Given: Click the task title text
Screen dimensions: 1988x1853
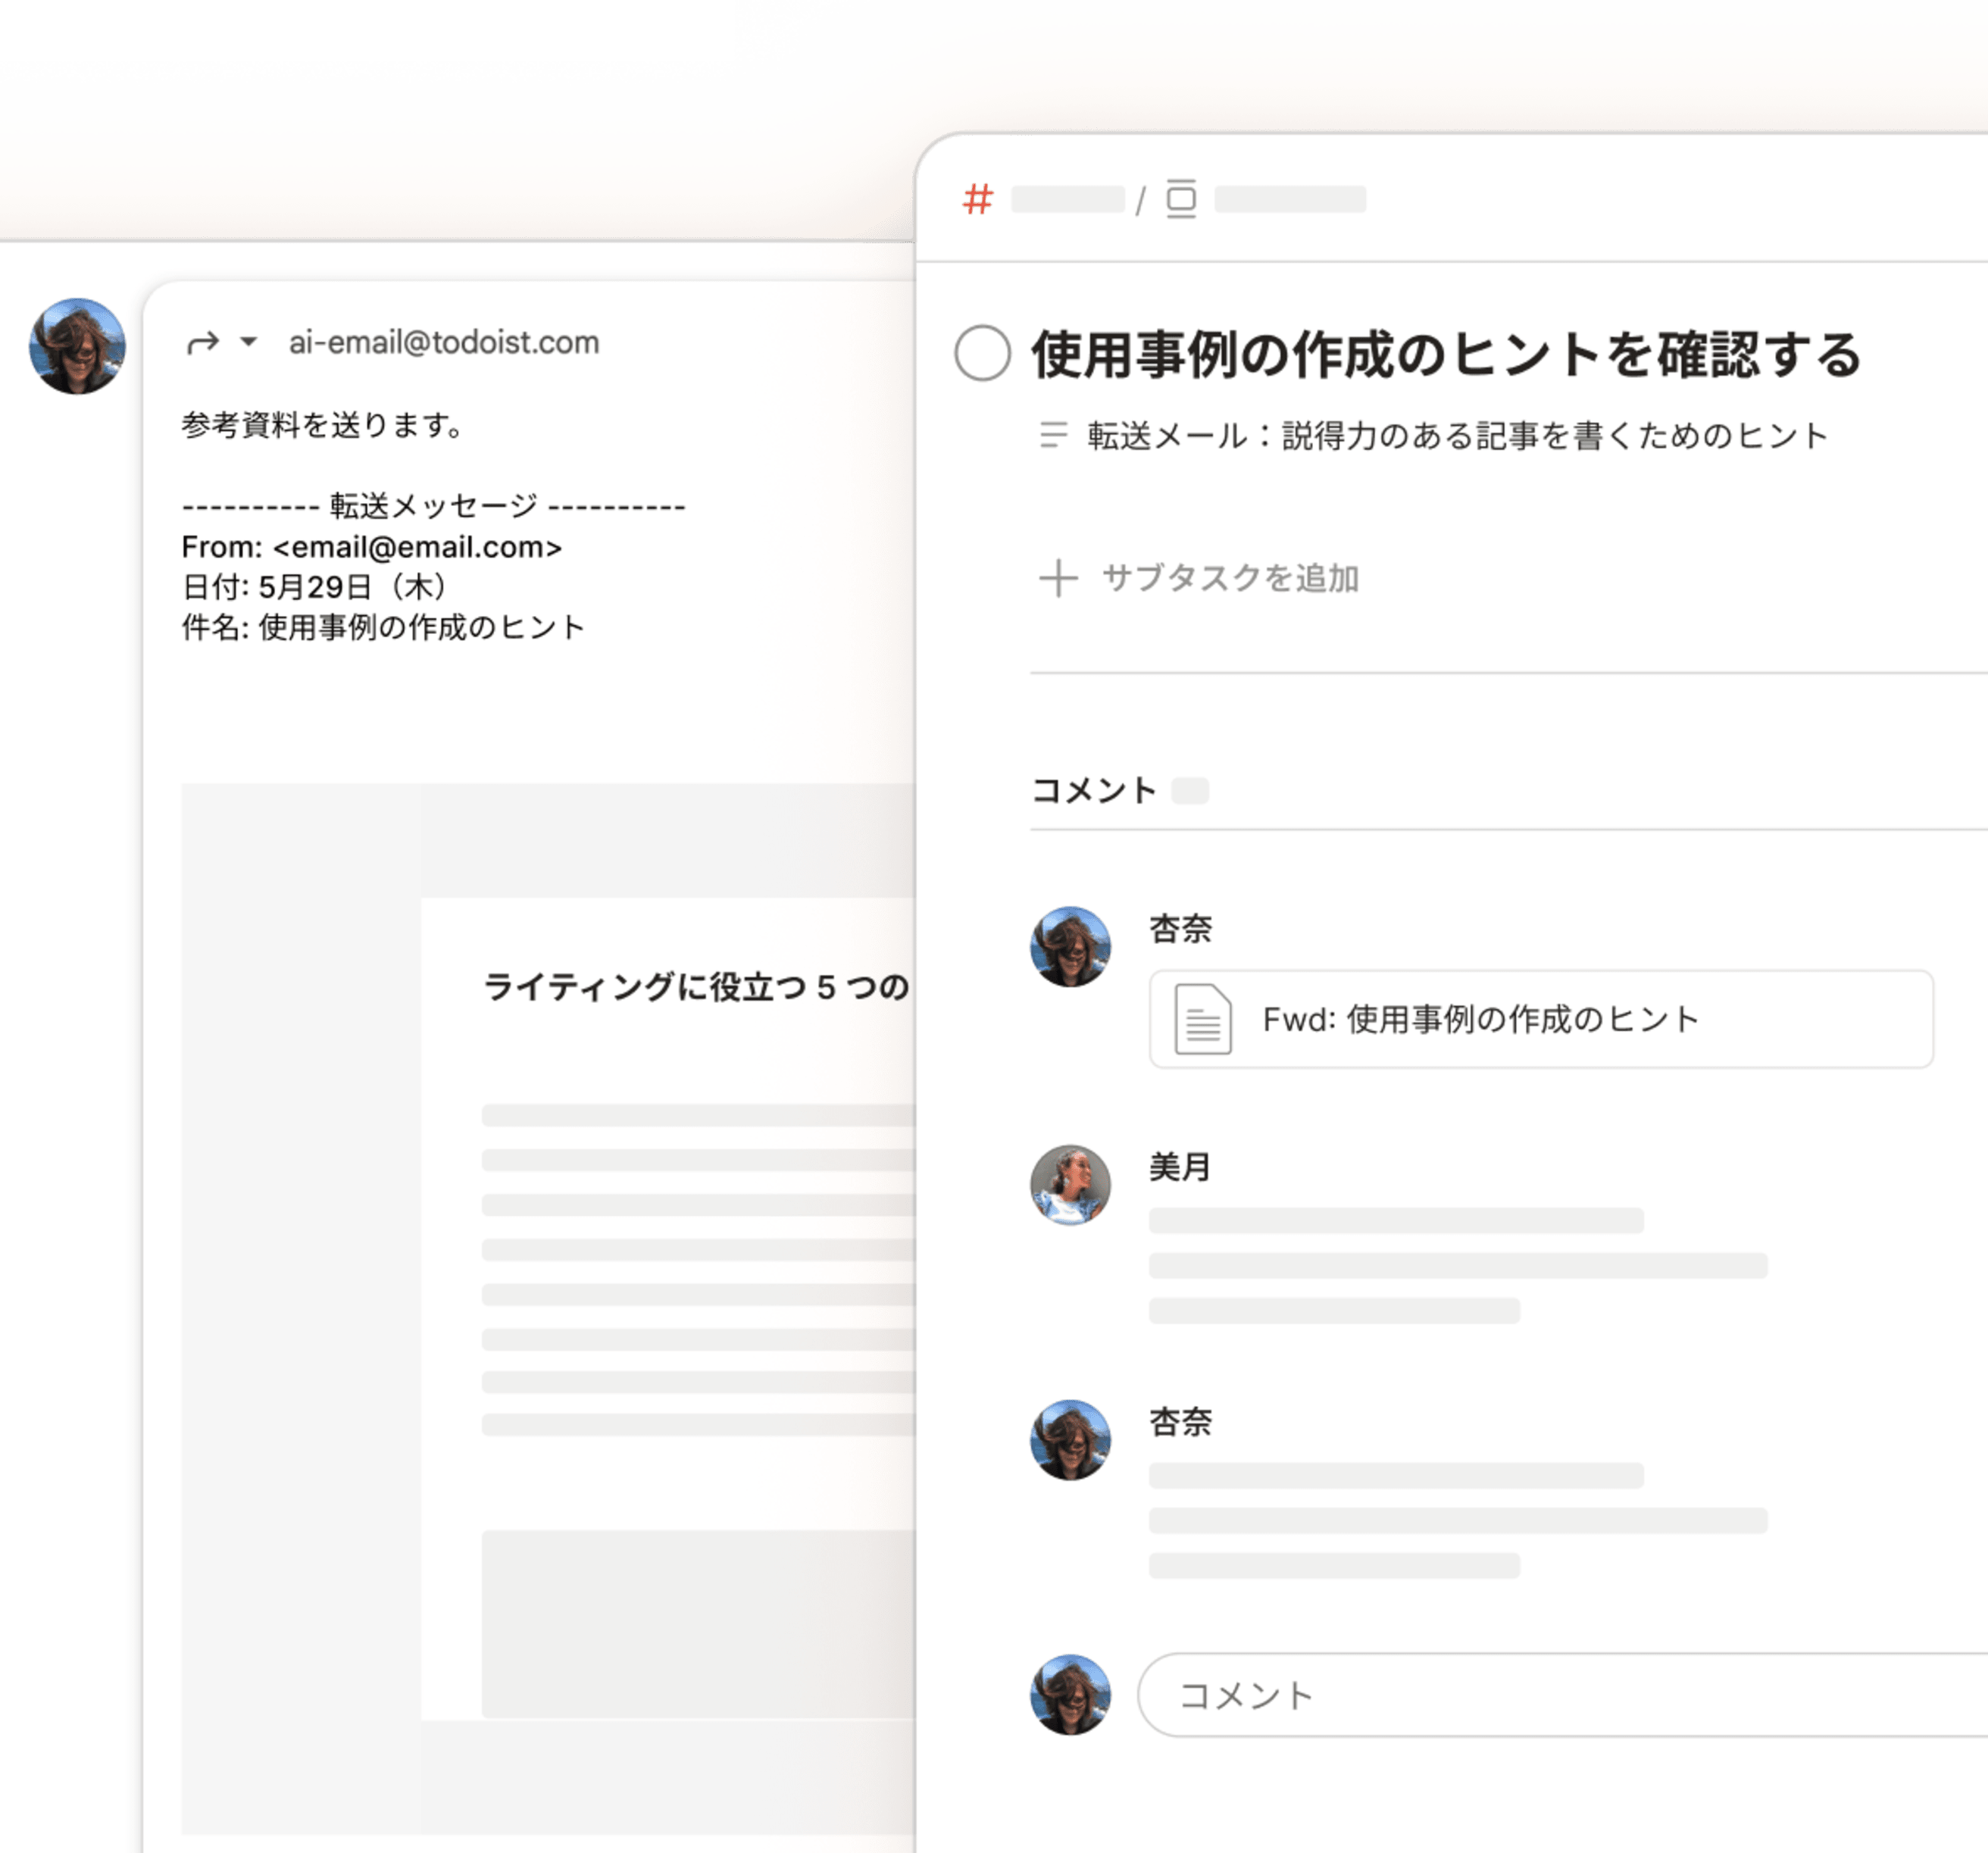Looking at the screenshot, I should pyautogui.click(x=1445, y=355).
